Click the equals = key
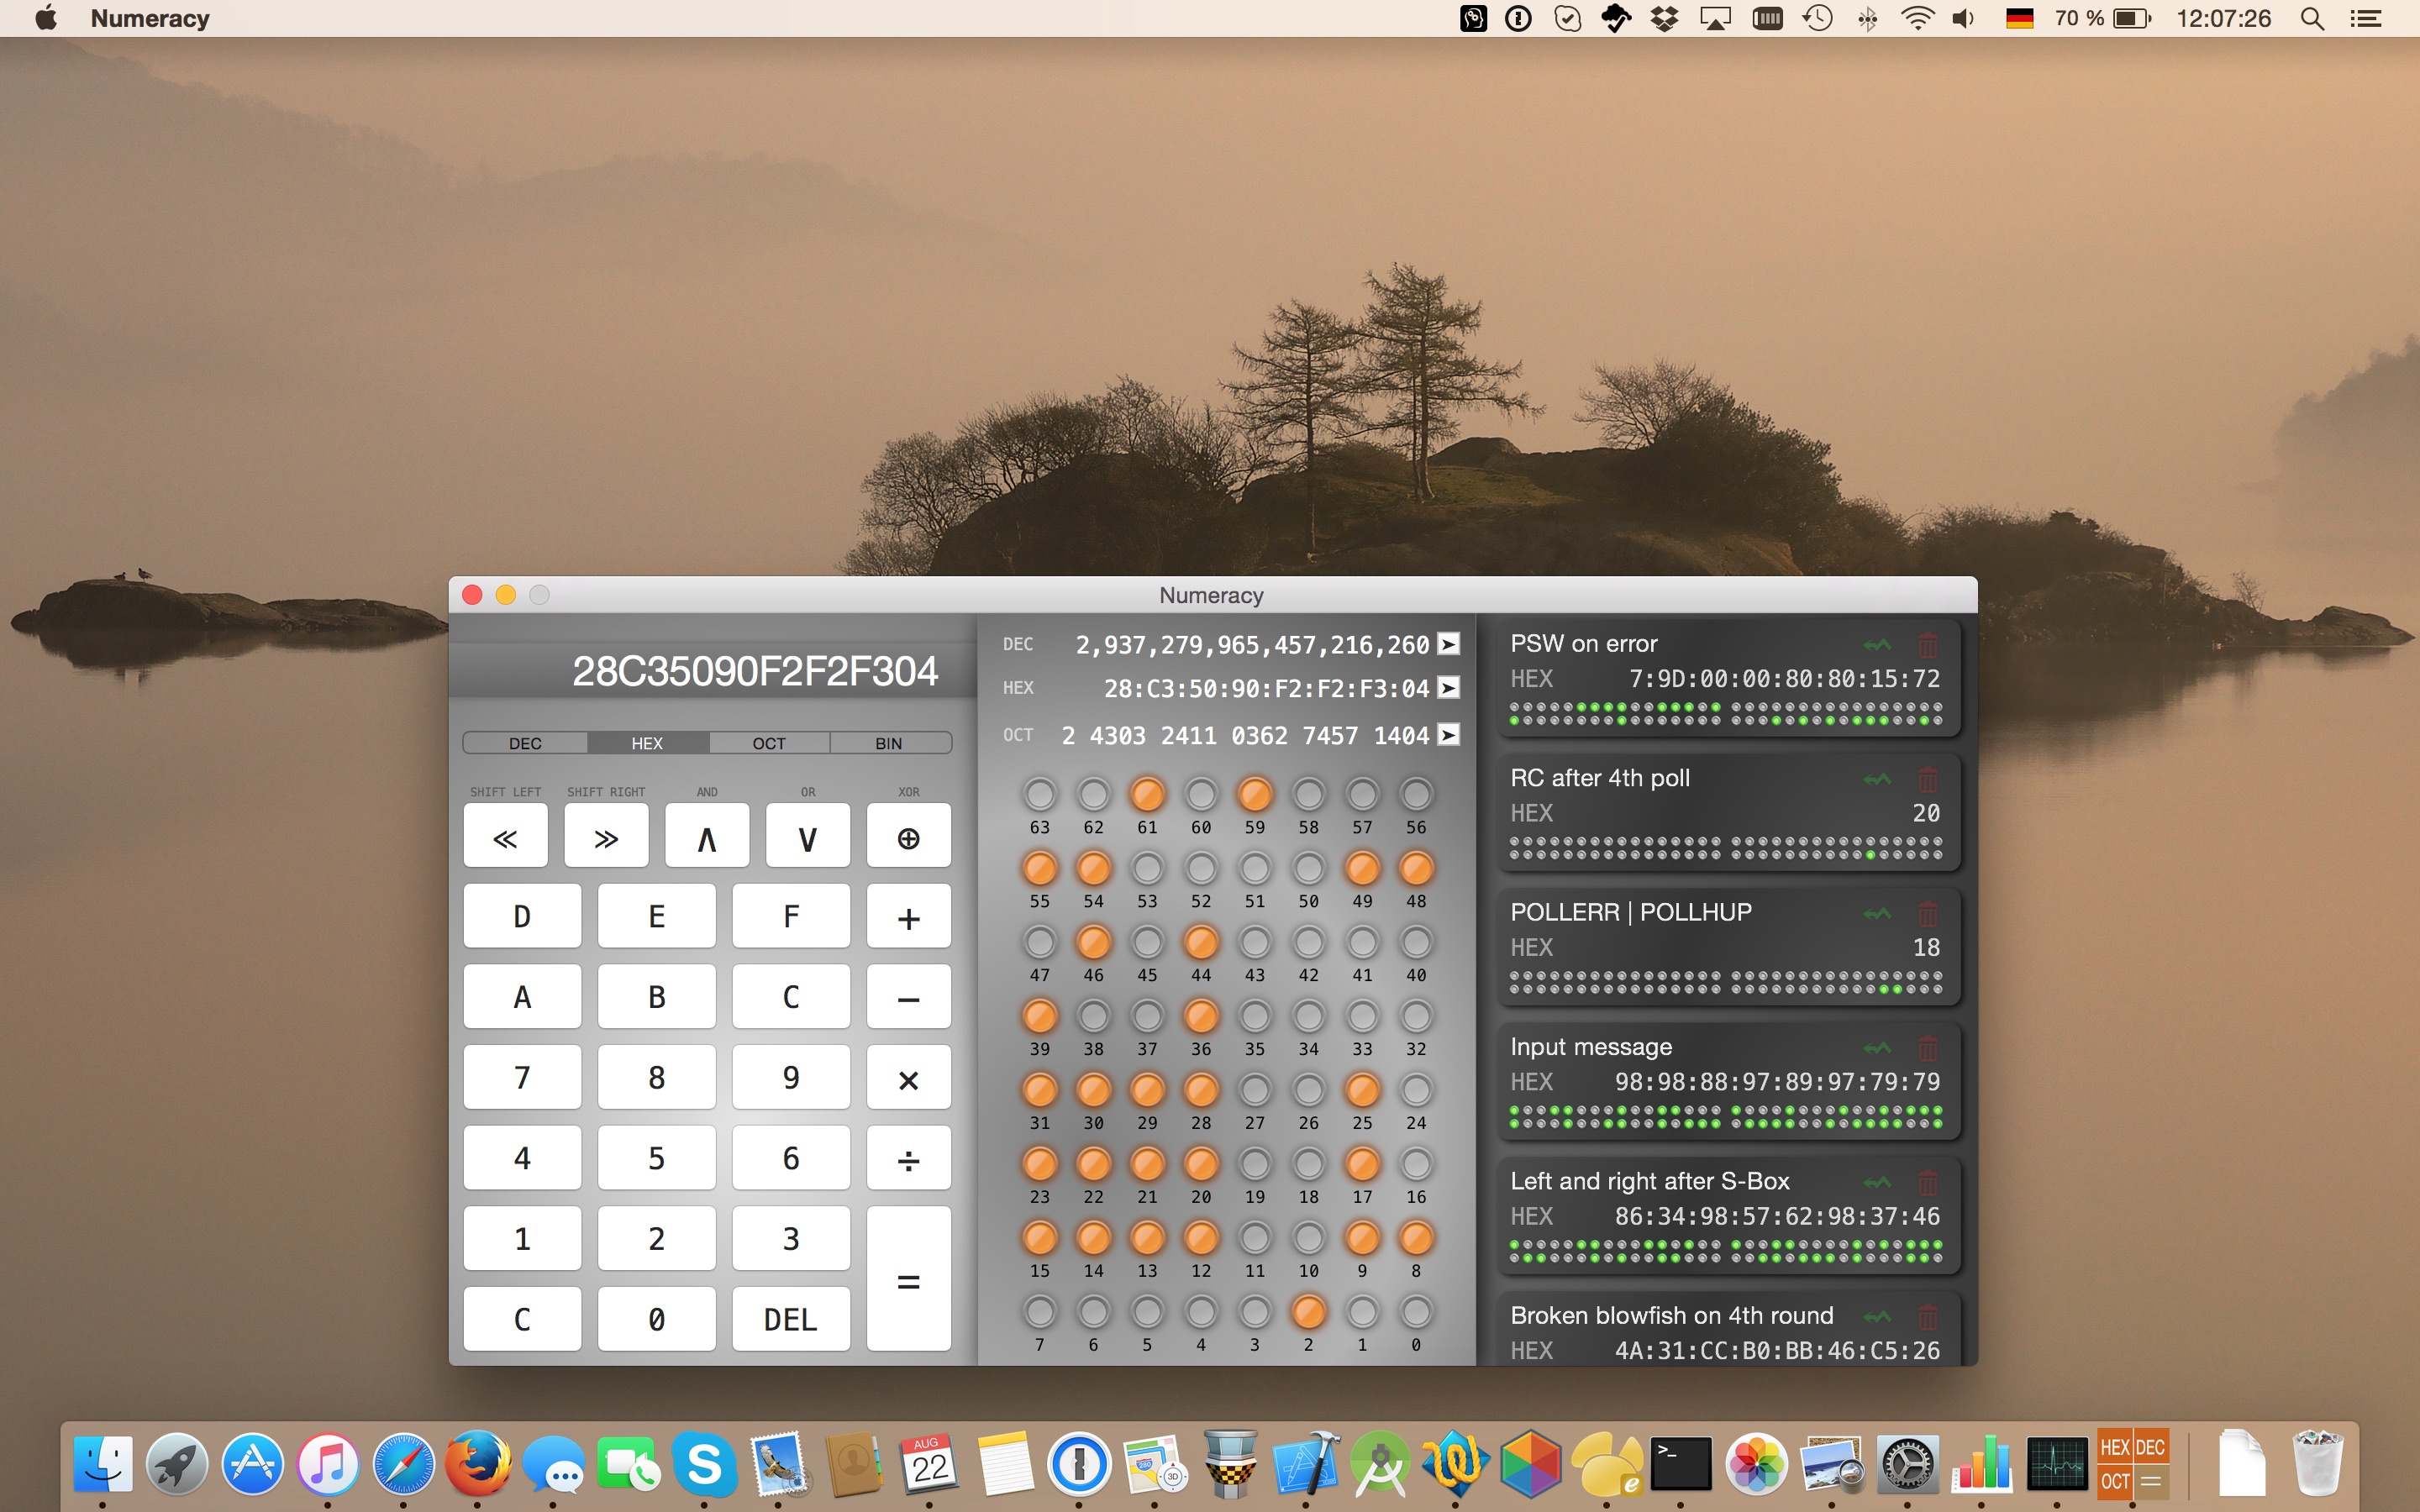The height and width of the screenshot is (1512, 2420). point(908,1279)
